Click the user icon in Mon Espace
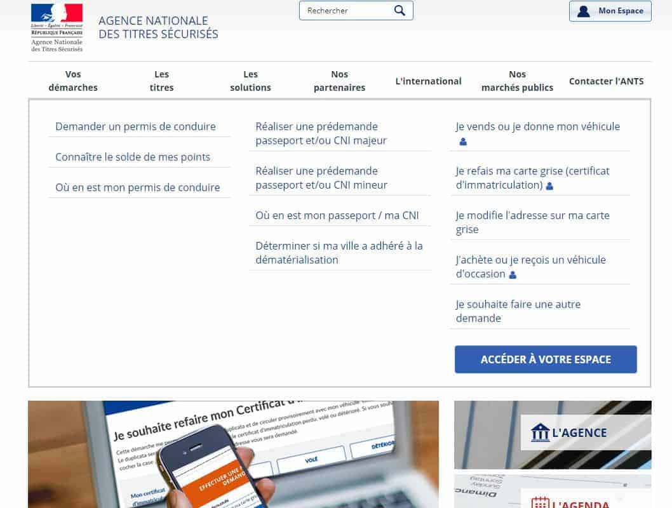Viewport: 672px width, 508px height. (583, 11)
